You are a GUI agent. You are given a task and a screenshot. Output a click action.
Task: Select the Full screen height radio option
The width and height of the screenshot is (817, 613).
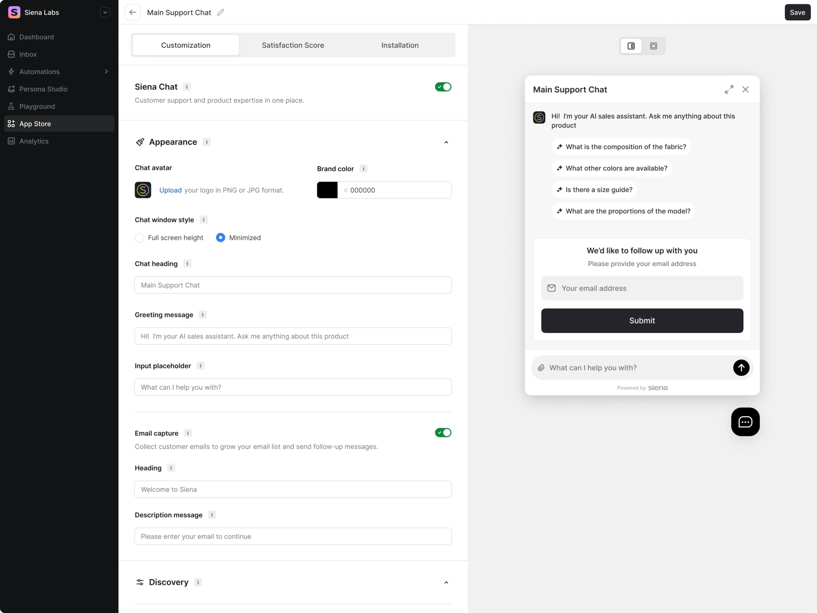coord(139,238)
